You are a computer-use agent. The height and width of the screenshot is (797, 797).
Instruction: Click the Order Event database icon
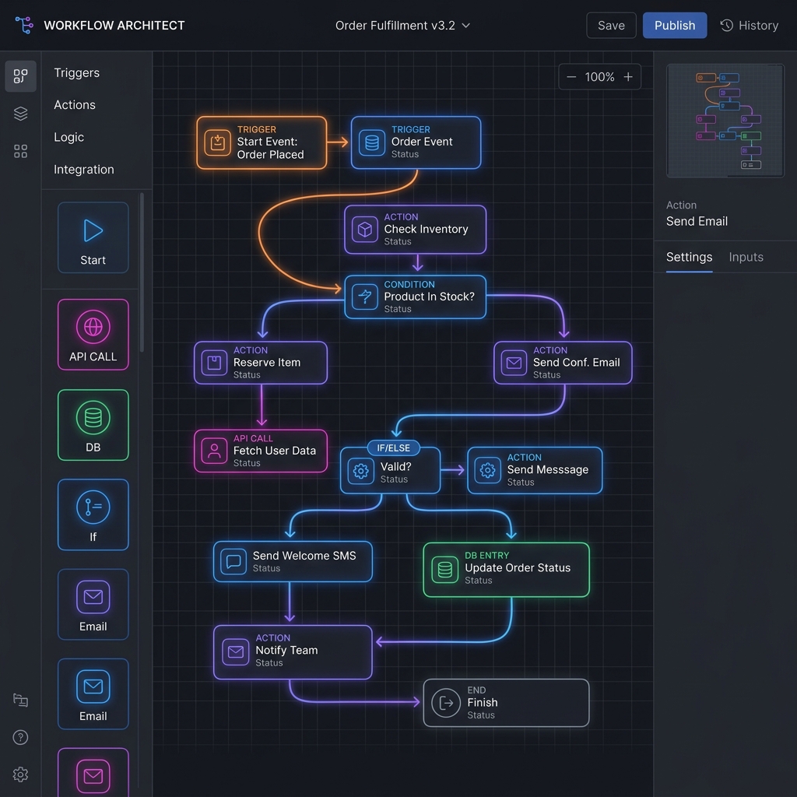click(371, 142)
